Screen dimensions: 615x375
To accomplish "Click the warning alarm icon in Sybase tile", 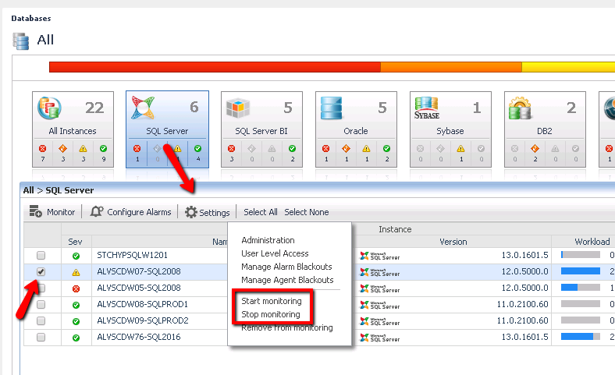I will pyautogui.click(x=460, y=148).
